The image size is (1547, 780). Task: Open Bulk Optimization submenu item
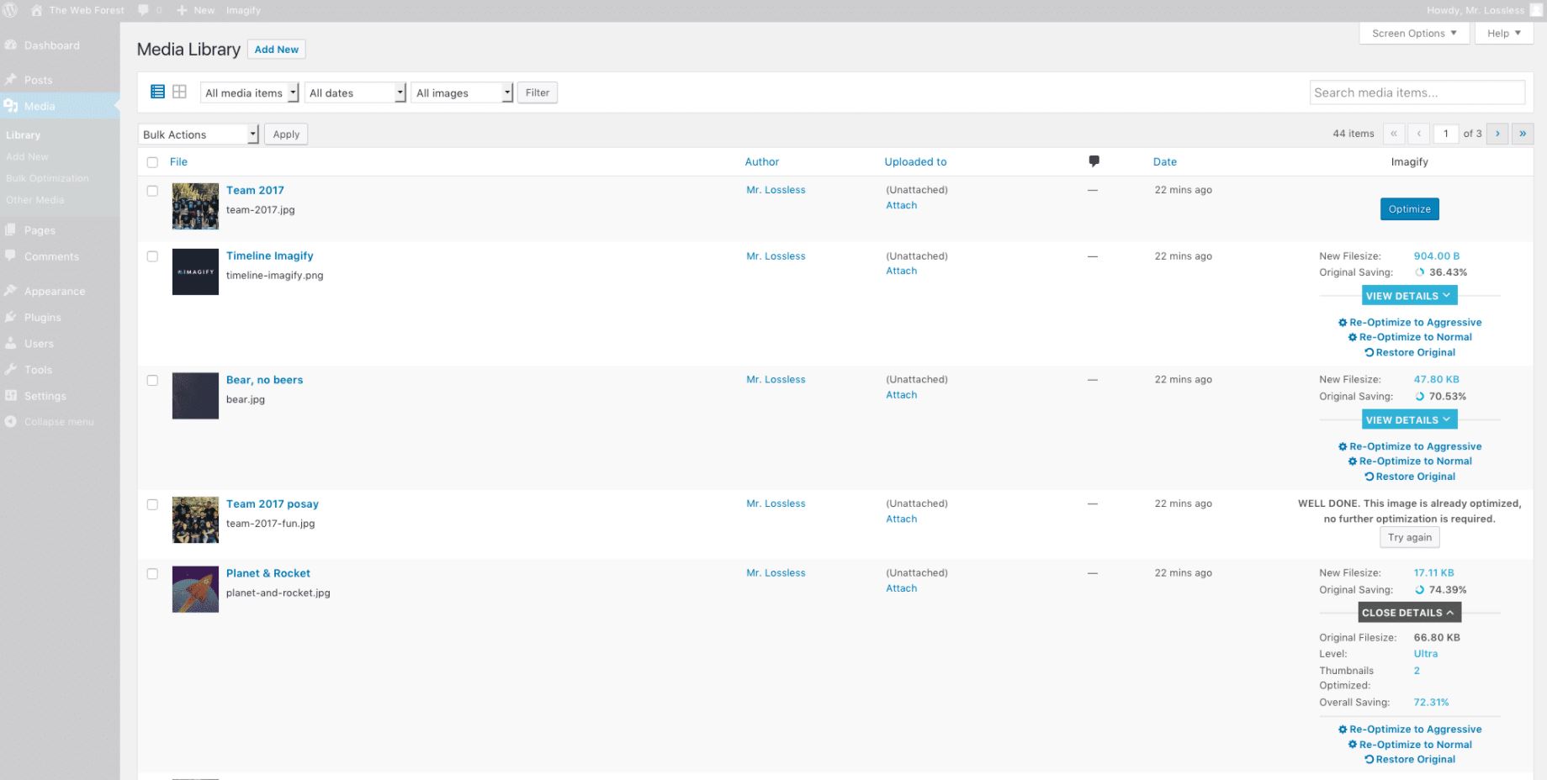click(47, 178)
